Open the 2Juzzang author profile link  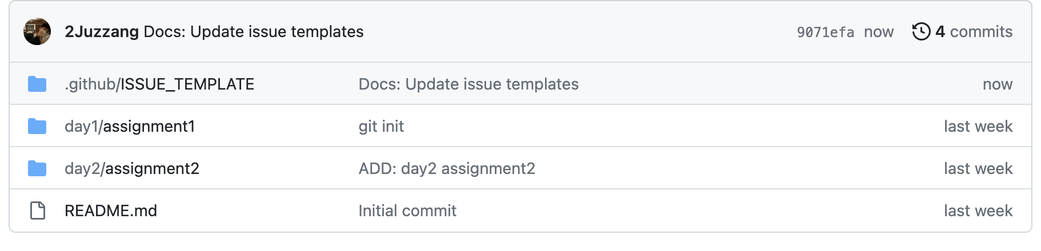[101, 31]
